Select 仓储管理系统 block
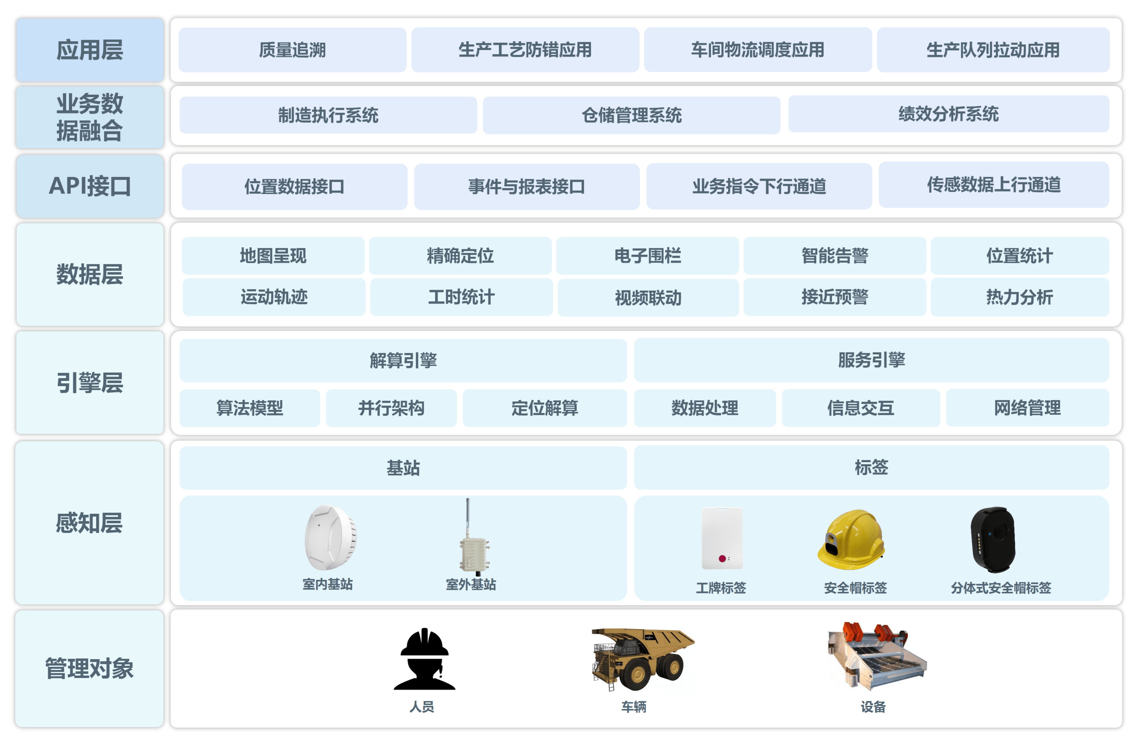This screenshot has height=739, width=1138. [x=631, y=115]
